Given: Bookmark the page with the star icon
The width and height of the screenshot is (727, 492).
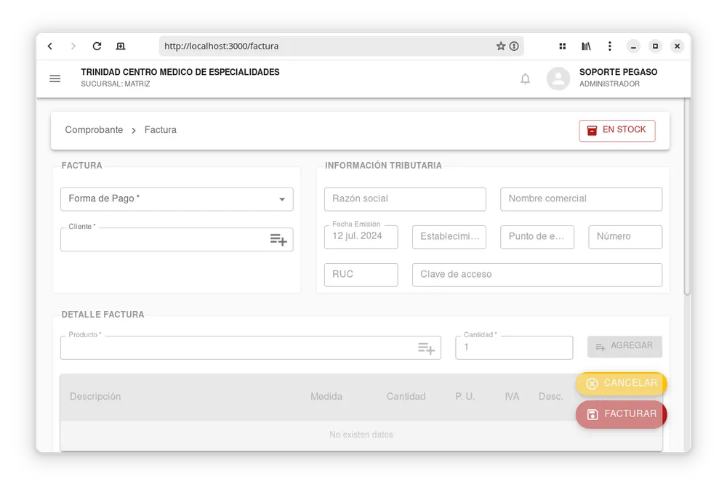Looking at the screenshot, I should pos(501,46).
